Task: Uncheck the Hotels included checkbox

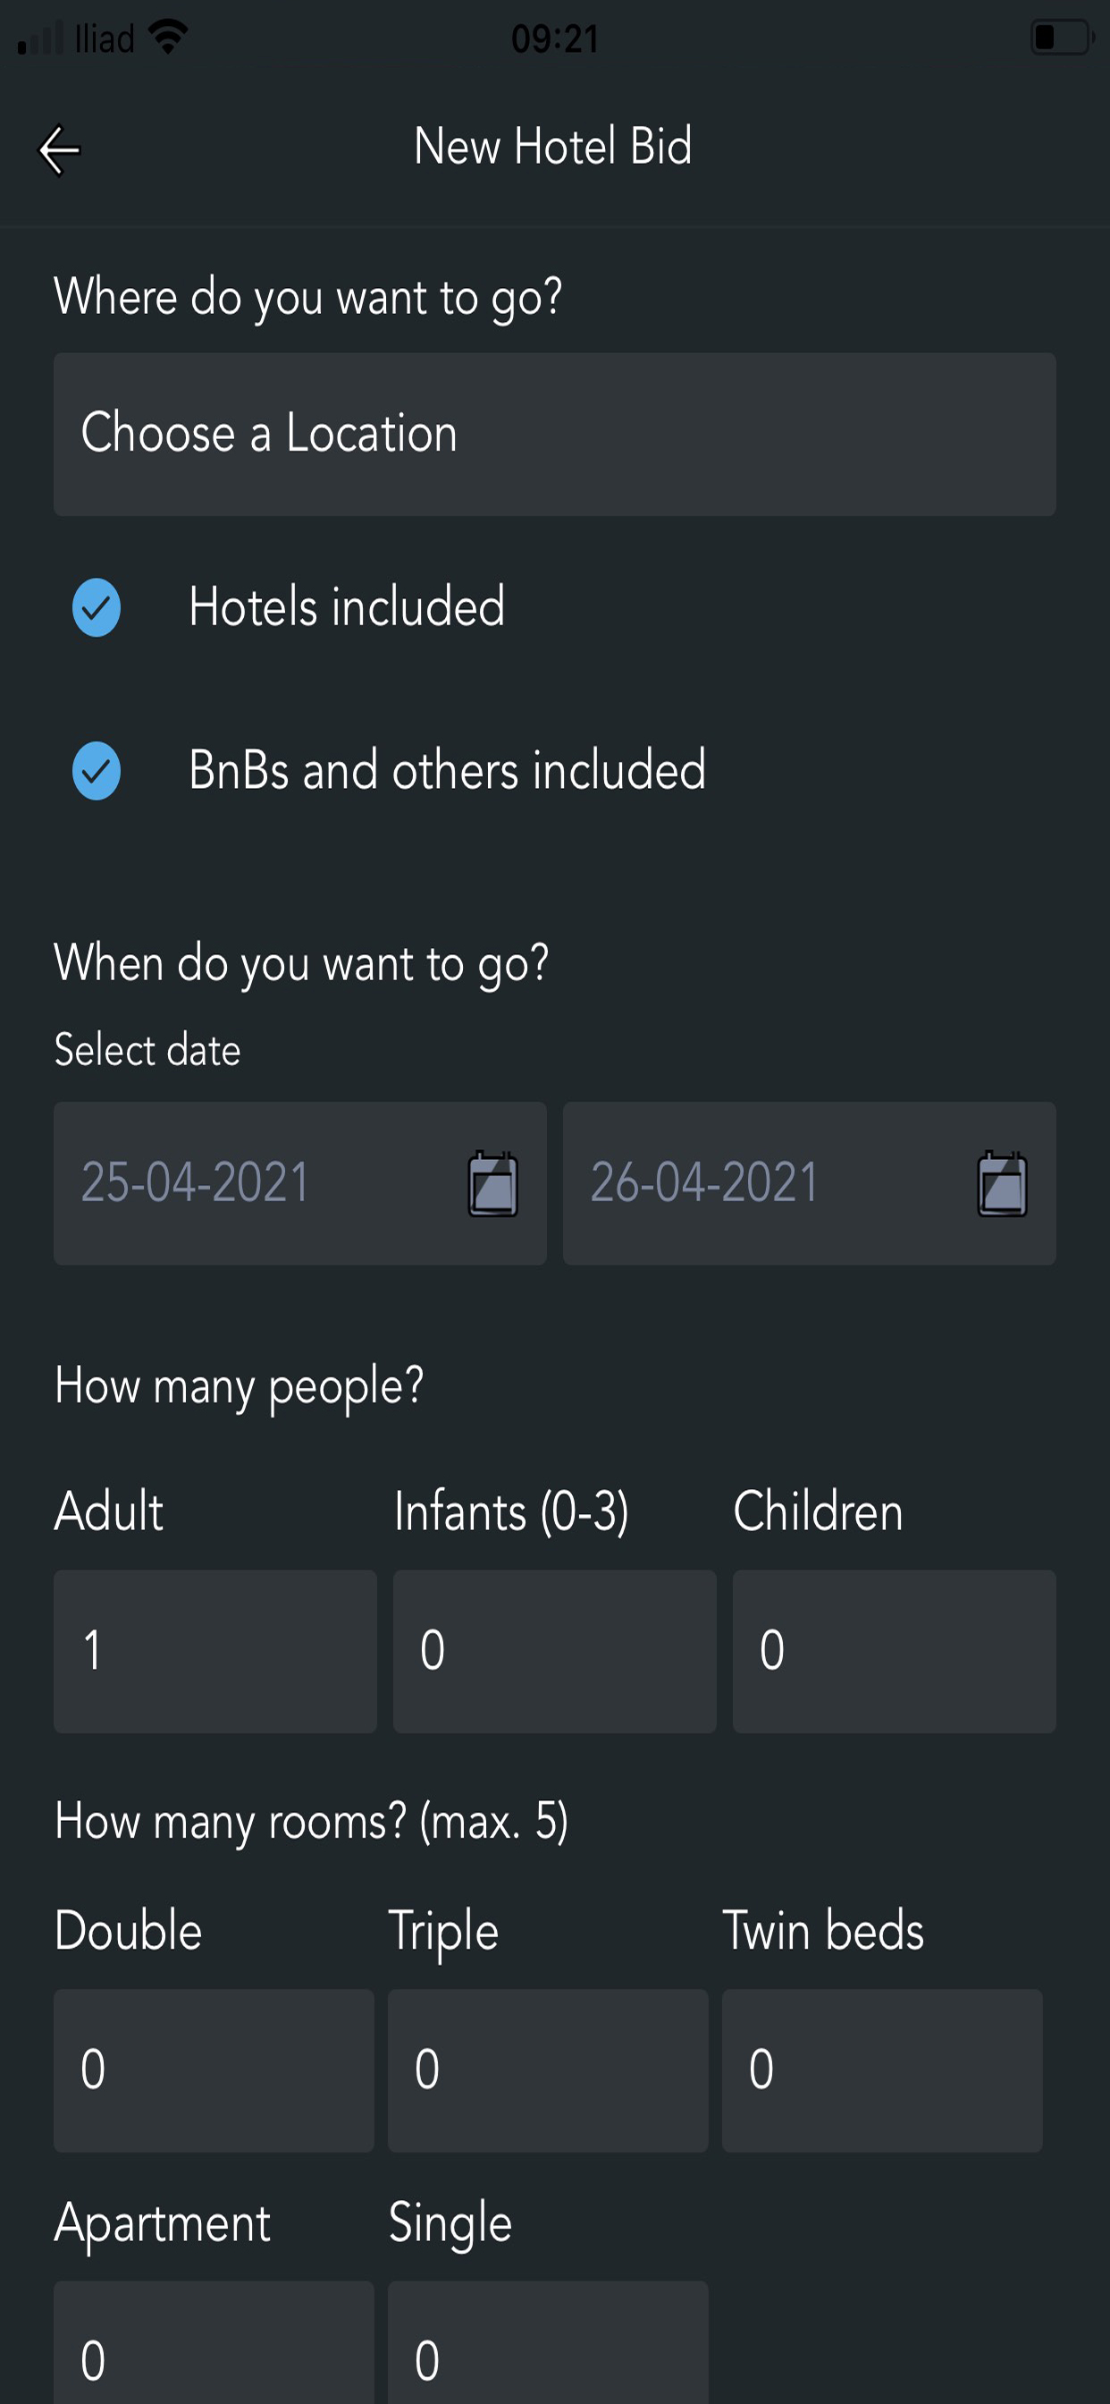Action: (x=97, y=607)
